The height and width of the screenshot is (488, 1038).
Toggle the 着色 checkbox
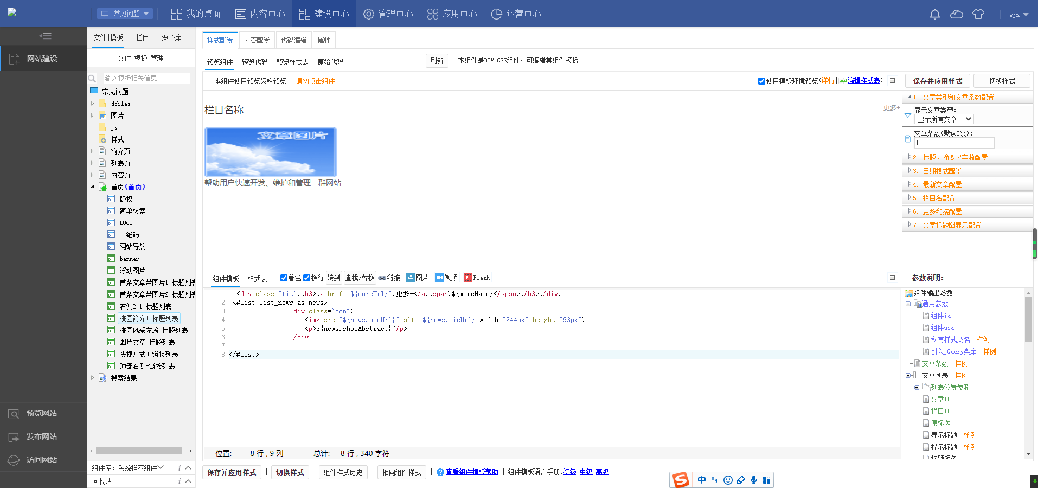(284, 278)
